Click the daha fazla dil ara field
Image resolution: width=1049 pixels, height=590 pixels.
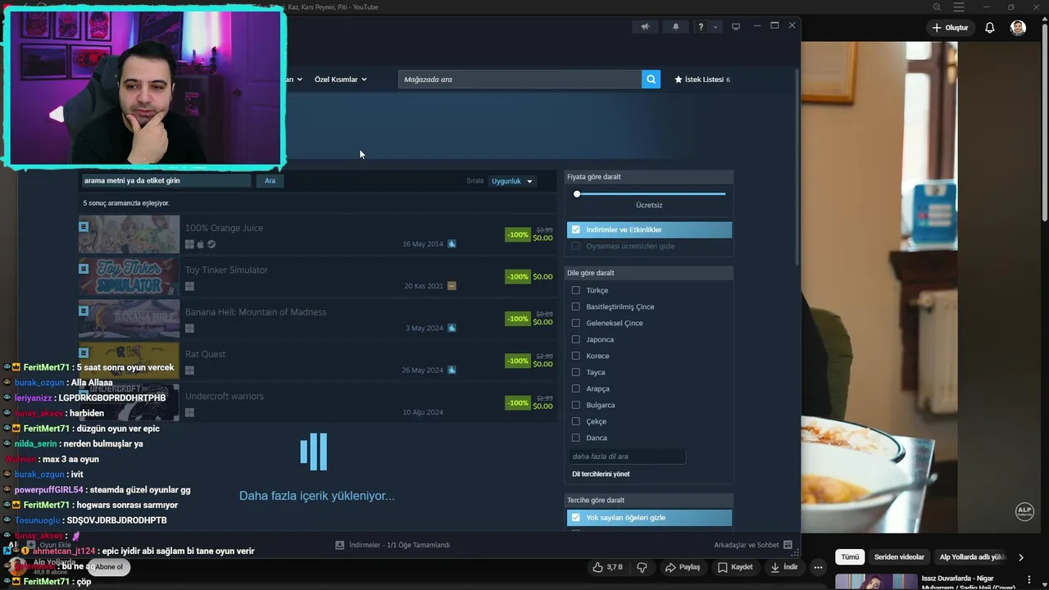point(627,456)
